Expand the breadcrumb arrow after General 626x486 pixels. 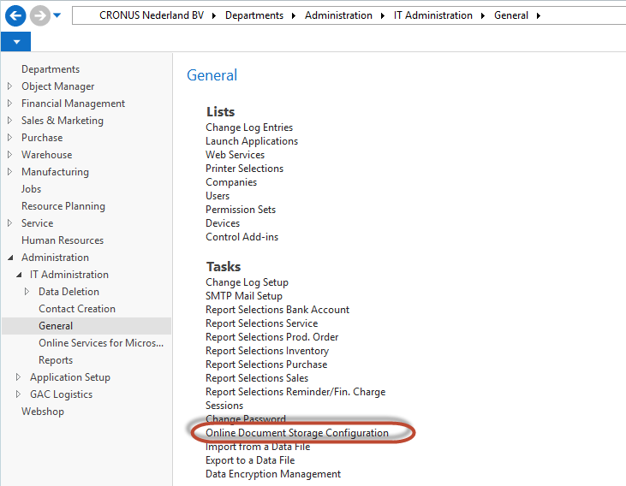pos(539,15)
